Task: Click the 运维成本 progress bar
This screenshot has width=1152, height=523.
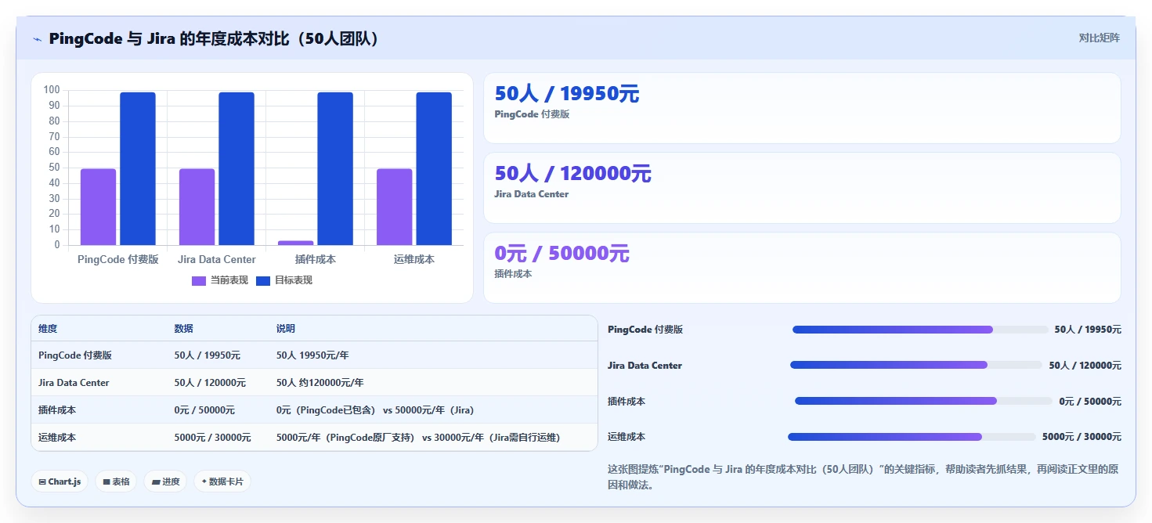Action: pyautogui.click(x=912, y=437)
